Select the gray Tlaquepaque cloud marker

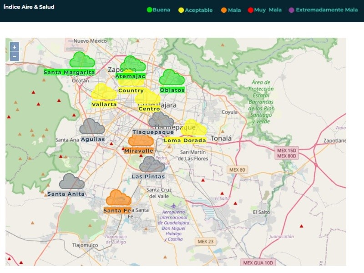click(161, 120)
